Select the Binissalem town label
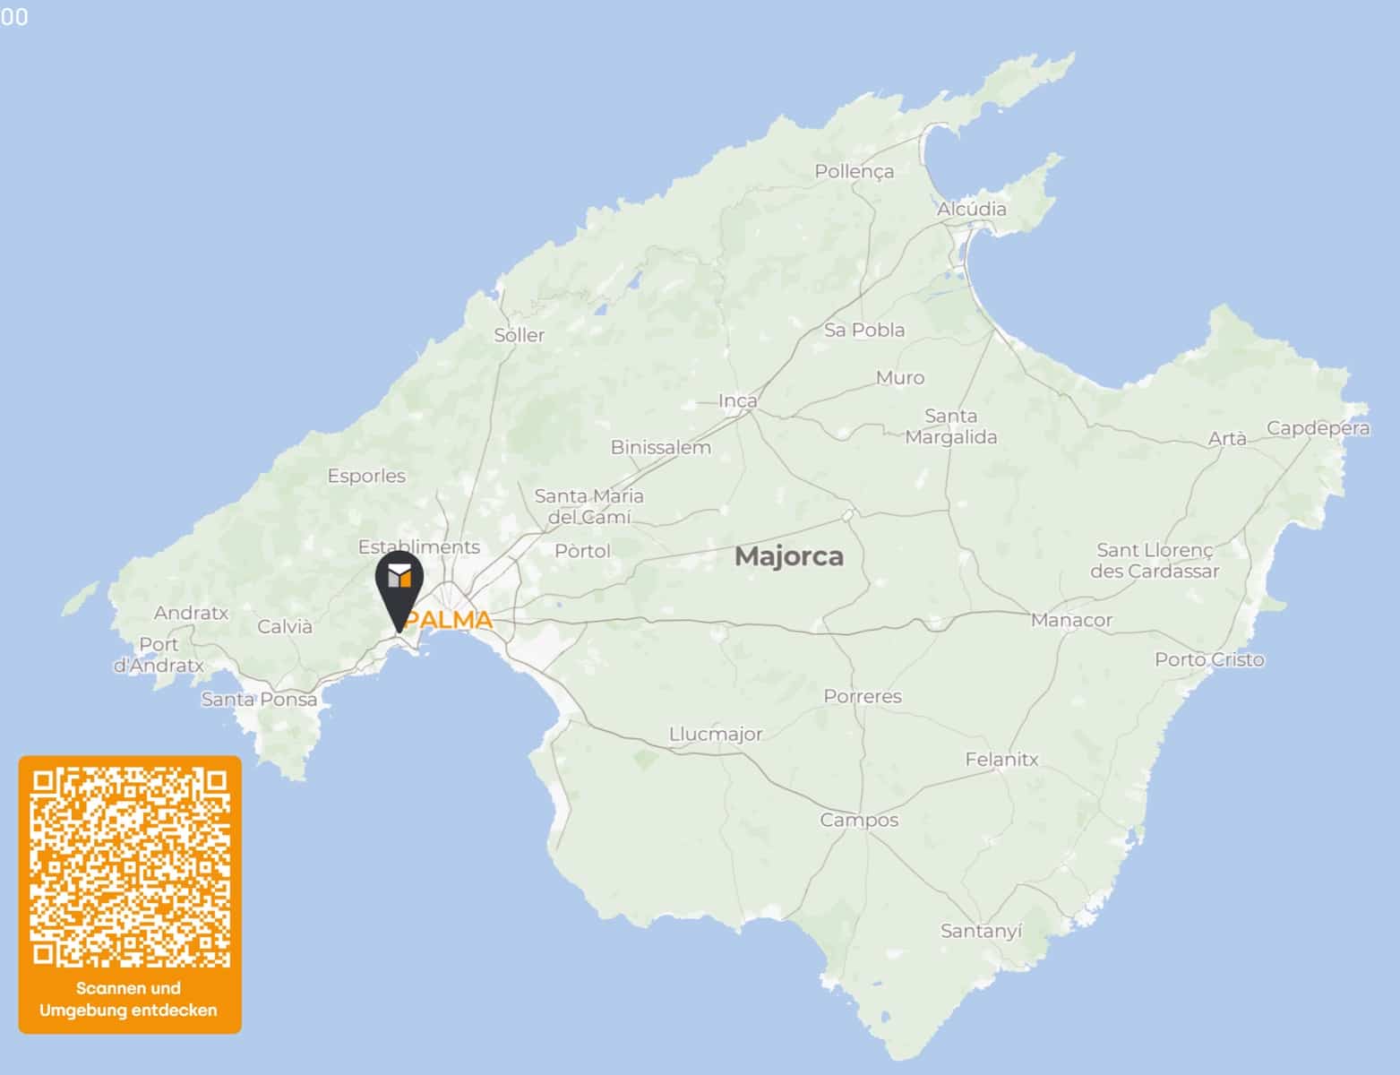The height and width of the screenshot is (1075, 1400). (x=661, y=447)
